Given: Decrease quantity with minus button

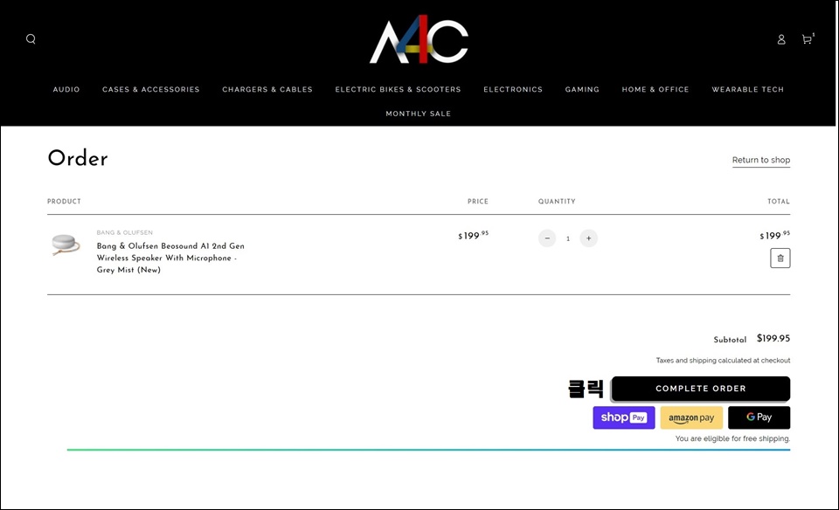Looking at the screenshot, I should 547,238.
